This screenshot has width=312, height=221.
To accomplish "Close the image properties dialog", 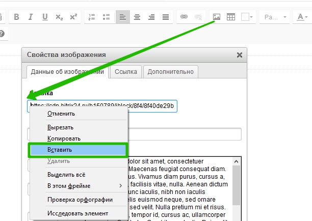I will pos(240,55).
